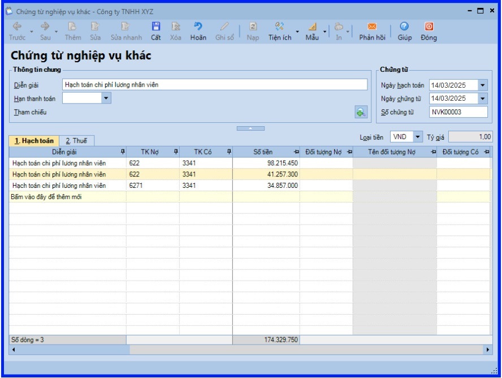Toggle pin on Đối tượng Có column
This screenshot has height=378, width=502.
pyautogui.click(x=487, y=152)
